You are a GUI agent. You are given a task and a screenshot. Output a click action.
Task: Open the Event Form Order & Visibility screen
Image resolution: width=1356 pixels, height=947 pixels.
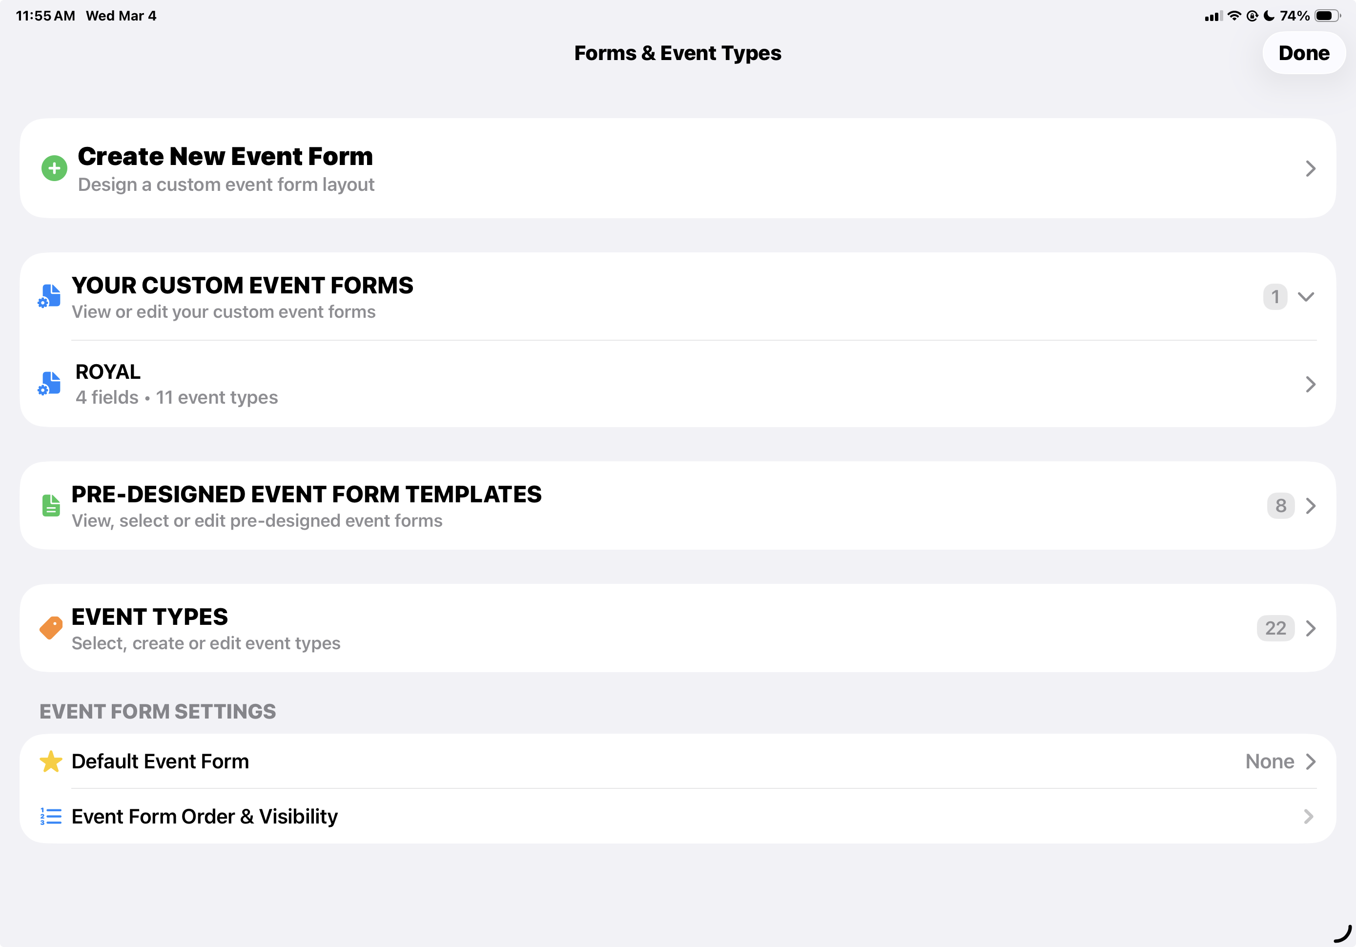click(x=678, y=817)
